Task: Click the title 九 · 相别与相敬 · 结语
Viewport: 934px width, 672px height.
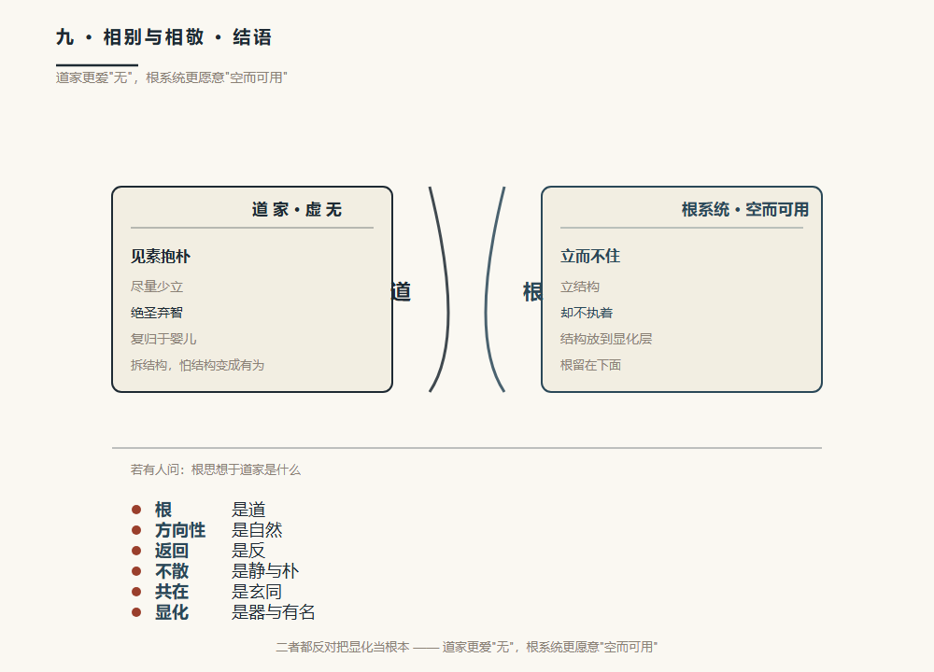Action: 163,37
